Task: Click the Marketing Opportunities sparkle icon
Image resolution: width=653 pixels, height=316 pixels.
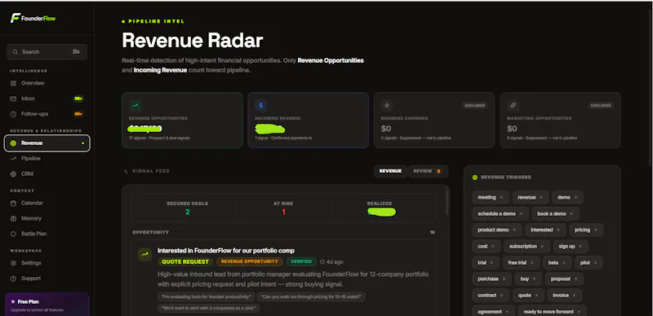Action: click(513, 106)
